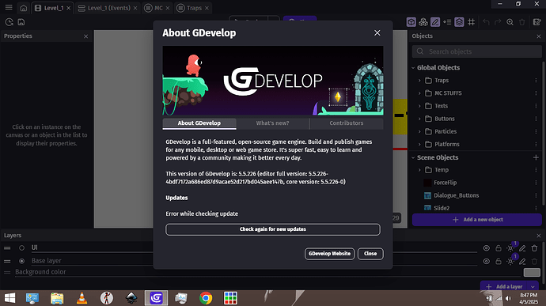
Task: Expand the Texts folder
Action: 419,106
